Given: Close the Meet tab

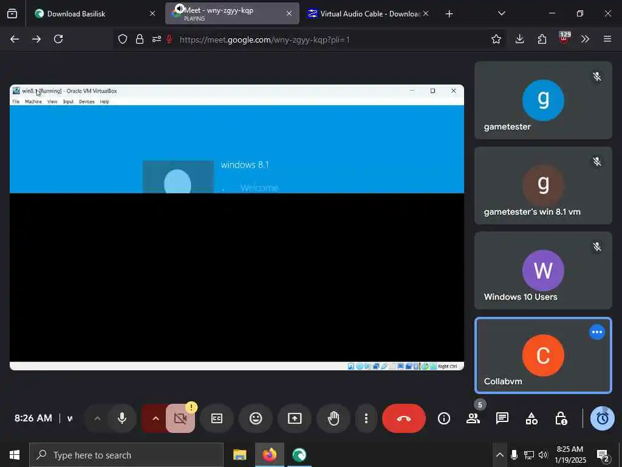Looking at the screenshot, I should 289,13.
